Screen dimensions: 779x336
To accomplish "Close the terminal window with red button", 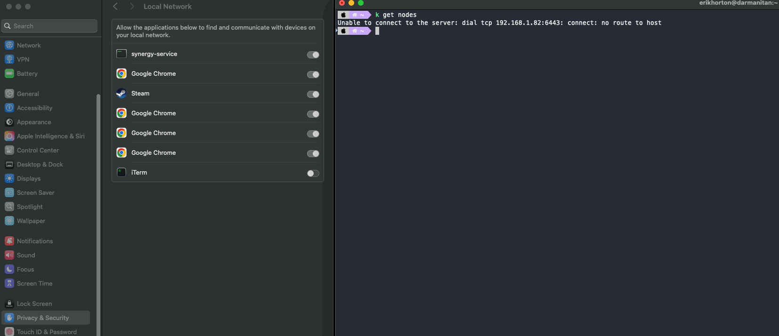I will coord(342,3).
